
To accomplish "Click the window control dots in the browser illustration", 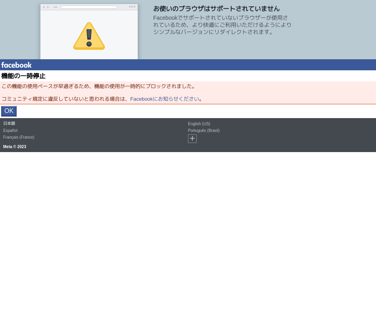I will point(132,7).
